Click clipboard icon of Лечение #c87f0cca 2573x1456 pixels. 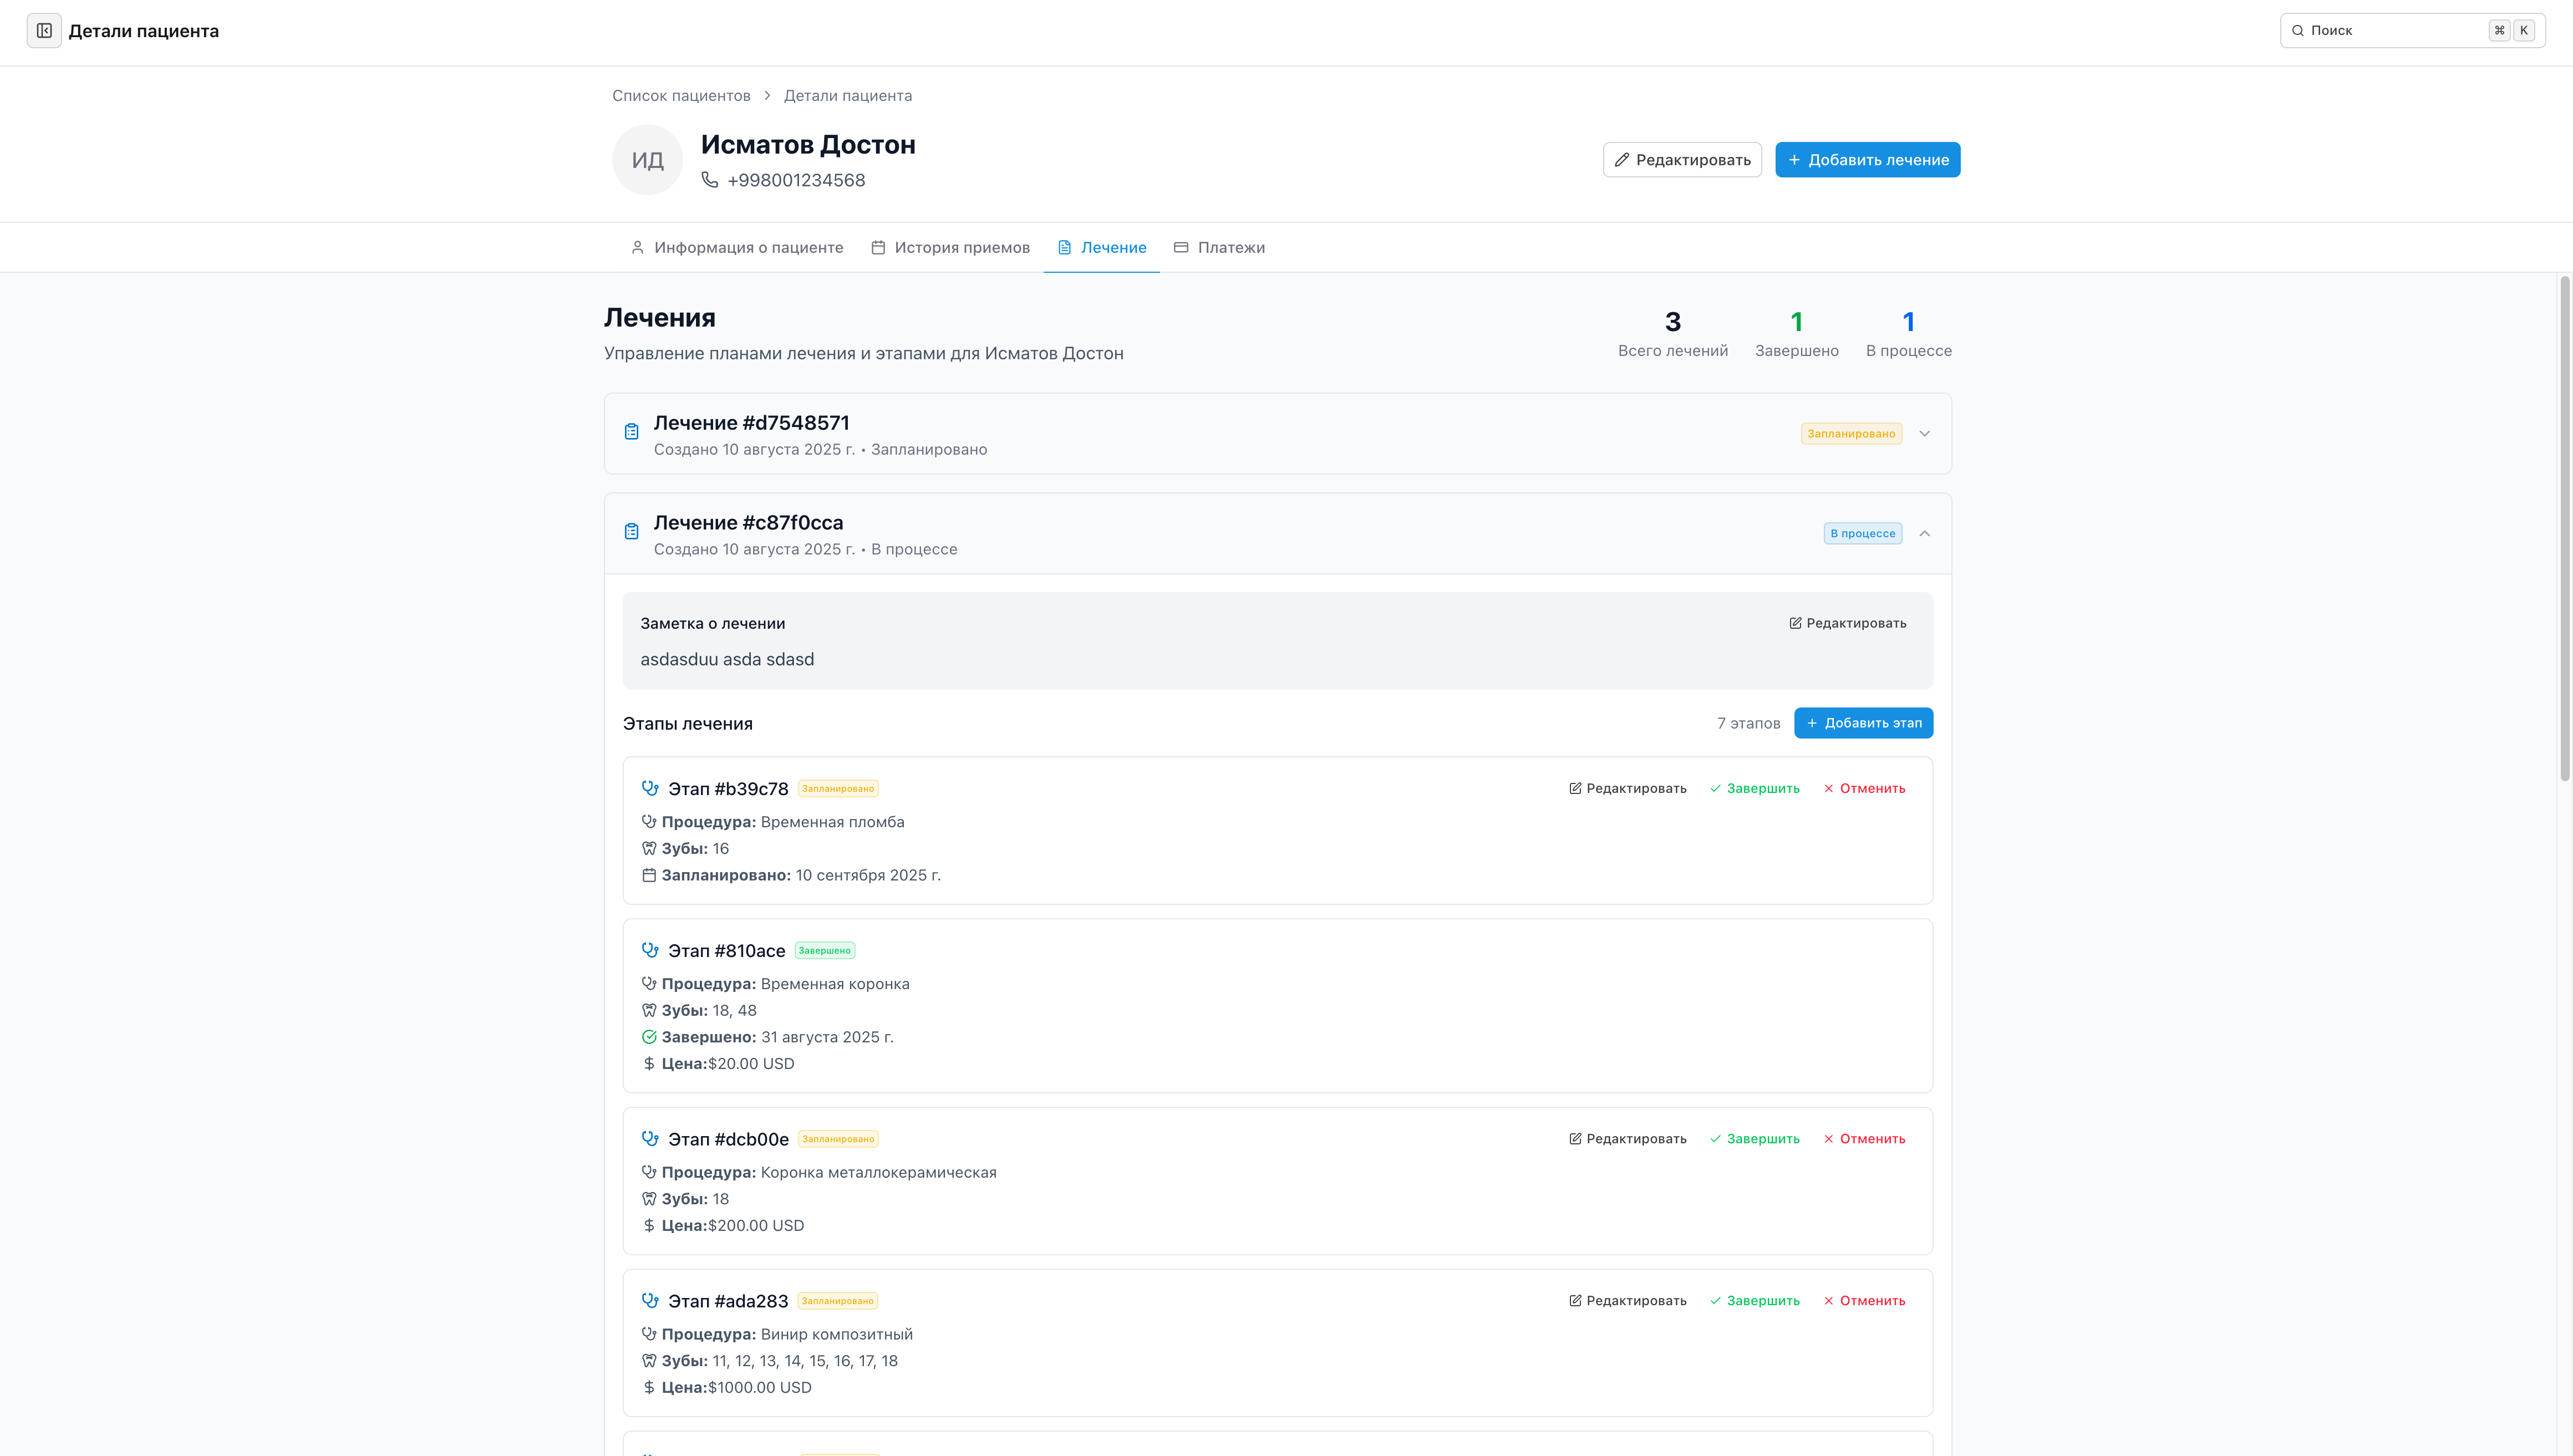[631, 532]
